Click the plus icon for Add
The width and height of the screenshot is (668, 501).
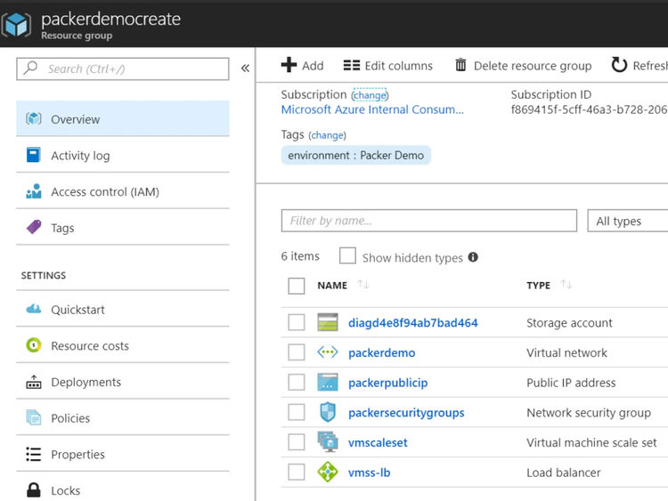pos(289,65)
